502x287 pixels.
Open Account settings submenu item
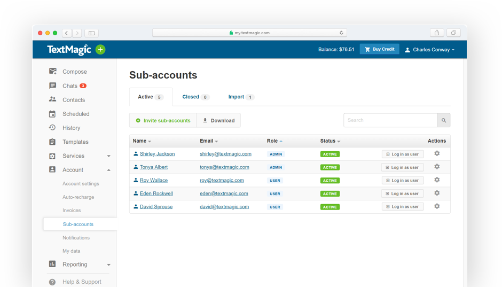(x=81, y=183)
